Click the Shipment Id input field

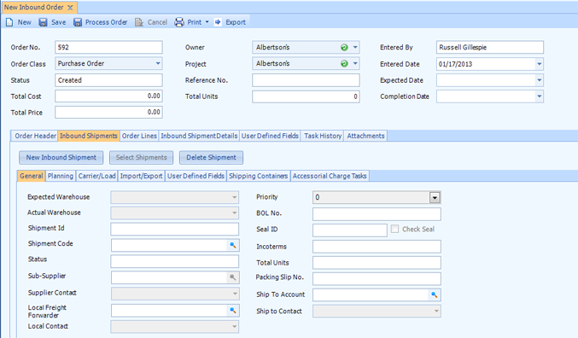[175, 229]
